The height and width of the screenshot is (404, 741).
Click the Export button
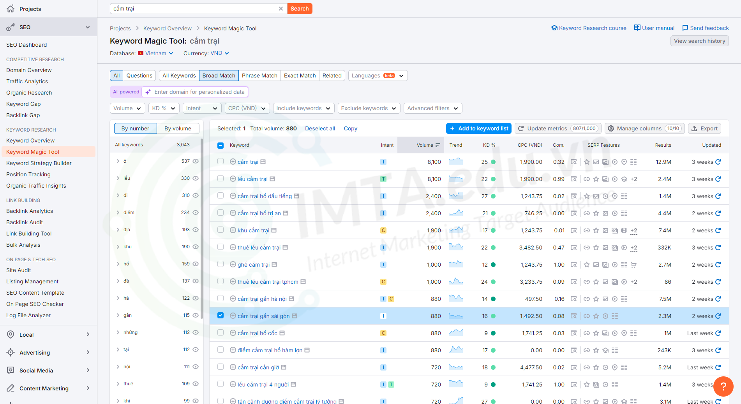click(704, 128)
